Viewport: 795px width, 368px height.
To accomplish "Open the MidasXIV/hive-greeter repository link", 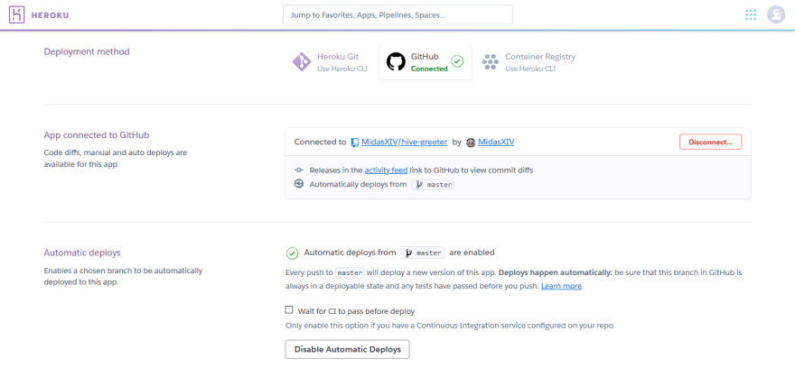I will pos(404,143).
